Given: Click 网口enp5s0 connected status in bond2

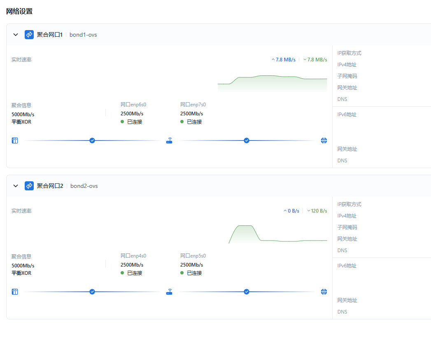Looking at the screenshot, I should (x=191, y=273).
